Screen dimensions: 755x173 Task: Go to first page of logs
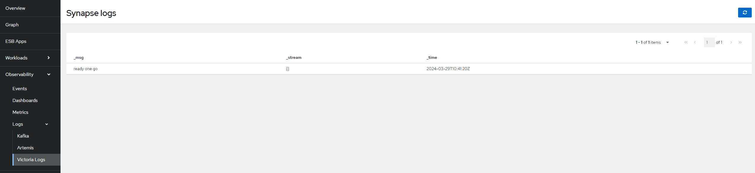click(x=686, y=43)
